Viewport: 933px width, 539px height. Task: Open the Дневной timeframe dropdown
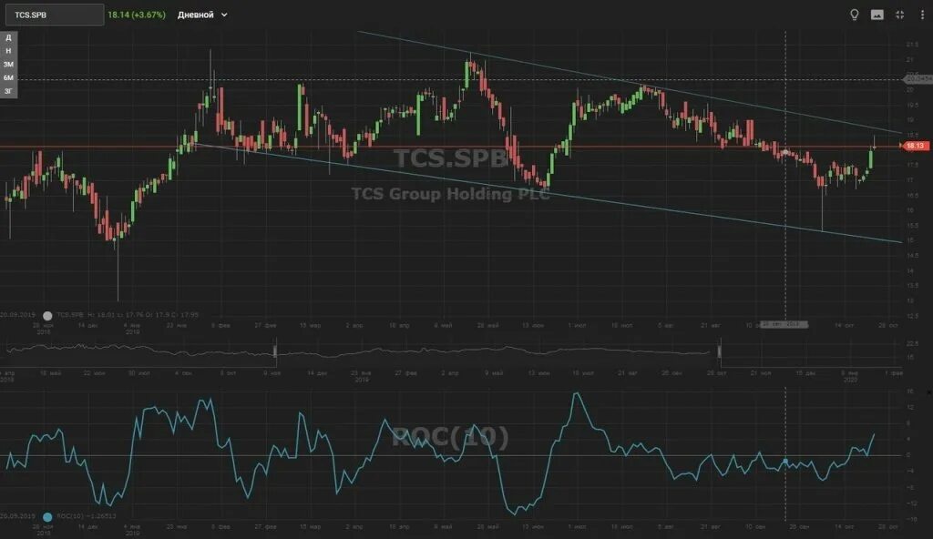pos(202,15)
